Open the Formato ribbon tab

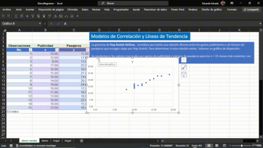232,9
